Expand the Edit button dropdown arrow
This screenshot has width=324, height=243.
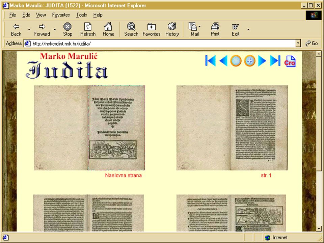point(248,30)
